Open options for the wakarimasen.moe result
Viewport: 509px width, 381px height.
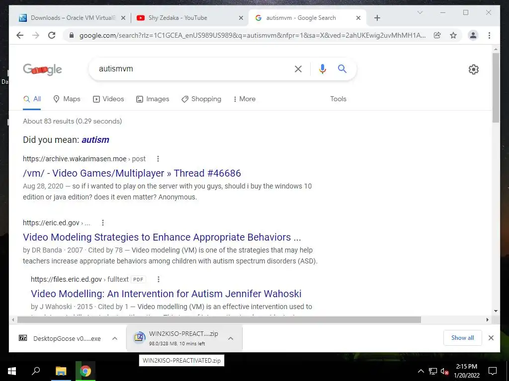pyautogui.click(x=158, y=159)
